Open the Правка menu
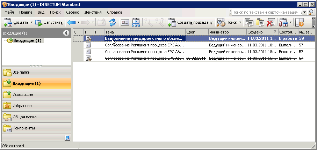Image resolution: width=317 pixels, height=150 pixels. 26,12
